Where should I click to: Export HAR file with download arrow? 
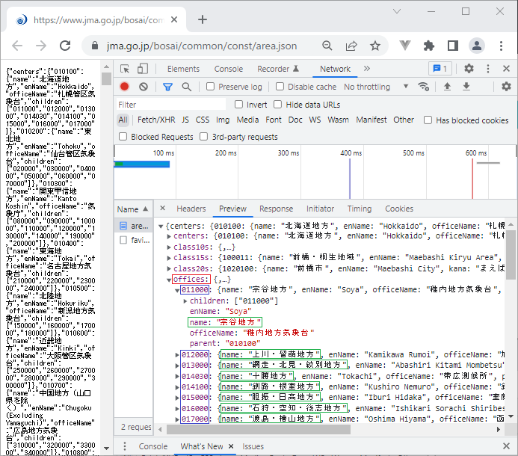pyautogui.click(x=466, y=87)
